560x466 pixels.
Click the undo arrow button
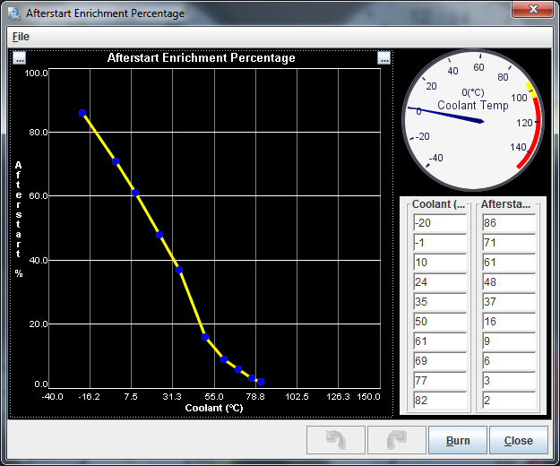(336, 440)
